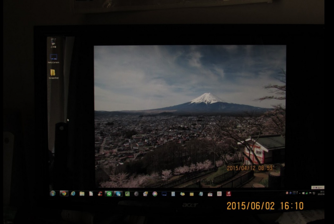The image size is (334, 224).
Task: Click the red CCleaner icon in the taskbar
Action: (100, 194)
